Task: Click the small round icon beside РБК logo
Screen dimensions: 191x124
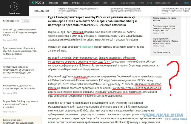Action: click(x=43, y=3)
